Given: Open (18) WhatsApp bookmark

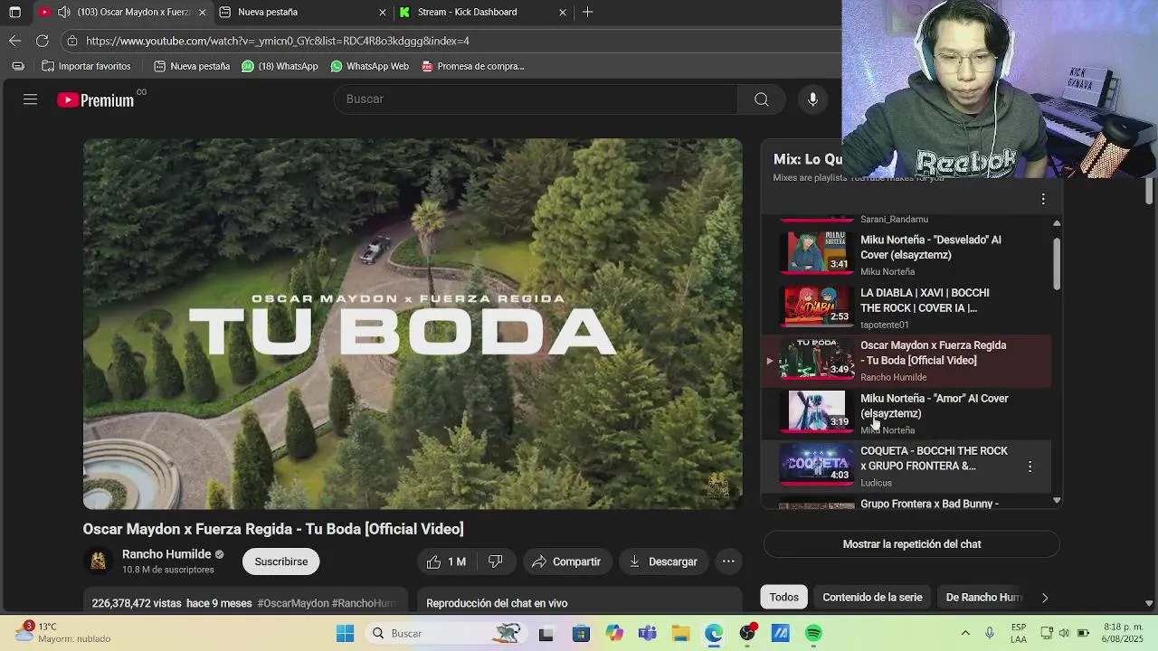Looking at the screenshot, I should tap(280, 66).
